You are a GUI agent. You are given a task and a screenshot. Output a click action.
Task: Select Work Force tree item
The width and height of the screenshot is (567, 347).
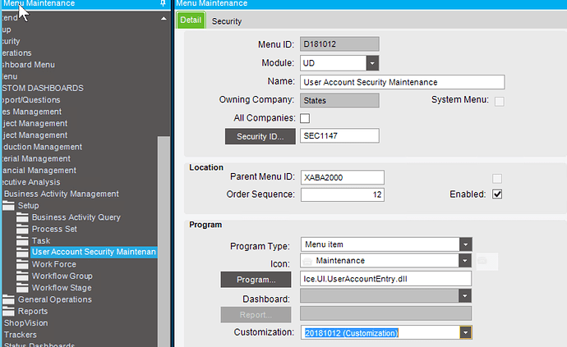54,264
